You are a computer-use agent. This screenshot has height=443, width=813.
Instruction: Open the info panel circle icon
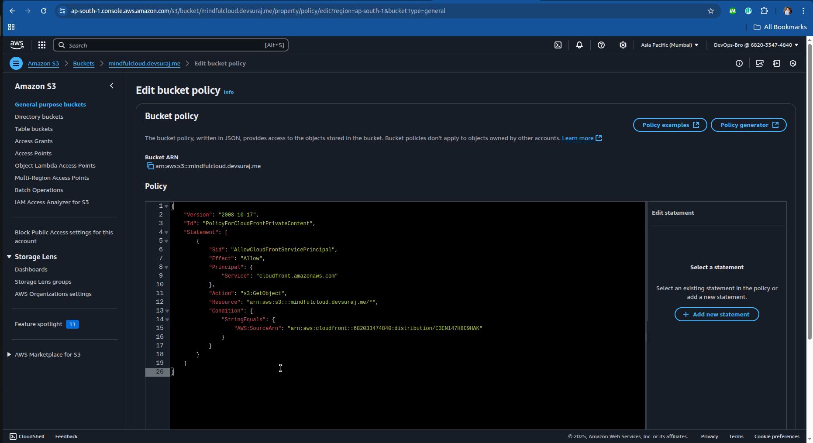coord(739,63)
